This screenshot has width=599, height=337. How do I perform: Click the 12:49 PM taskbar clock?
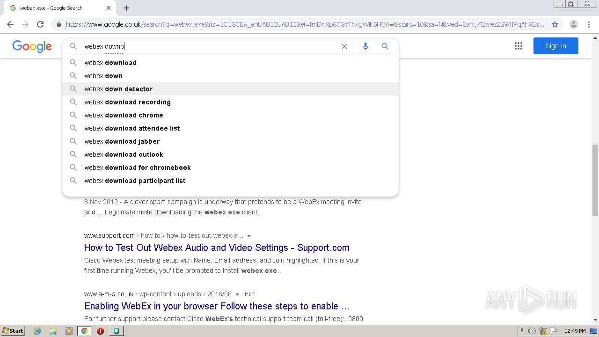575,331
